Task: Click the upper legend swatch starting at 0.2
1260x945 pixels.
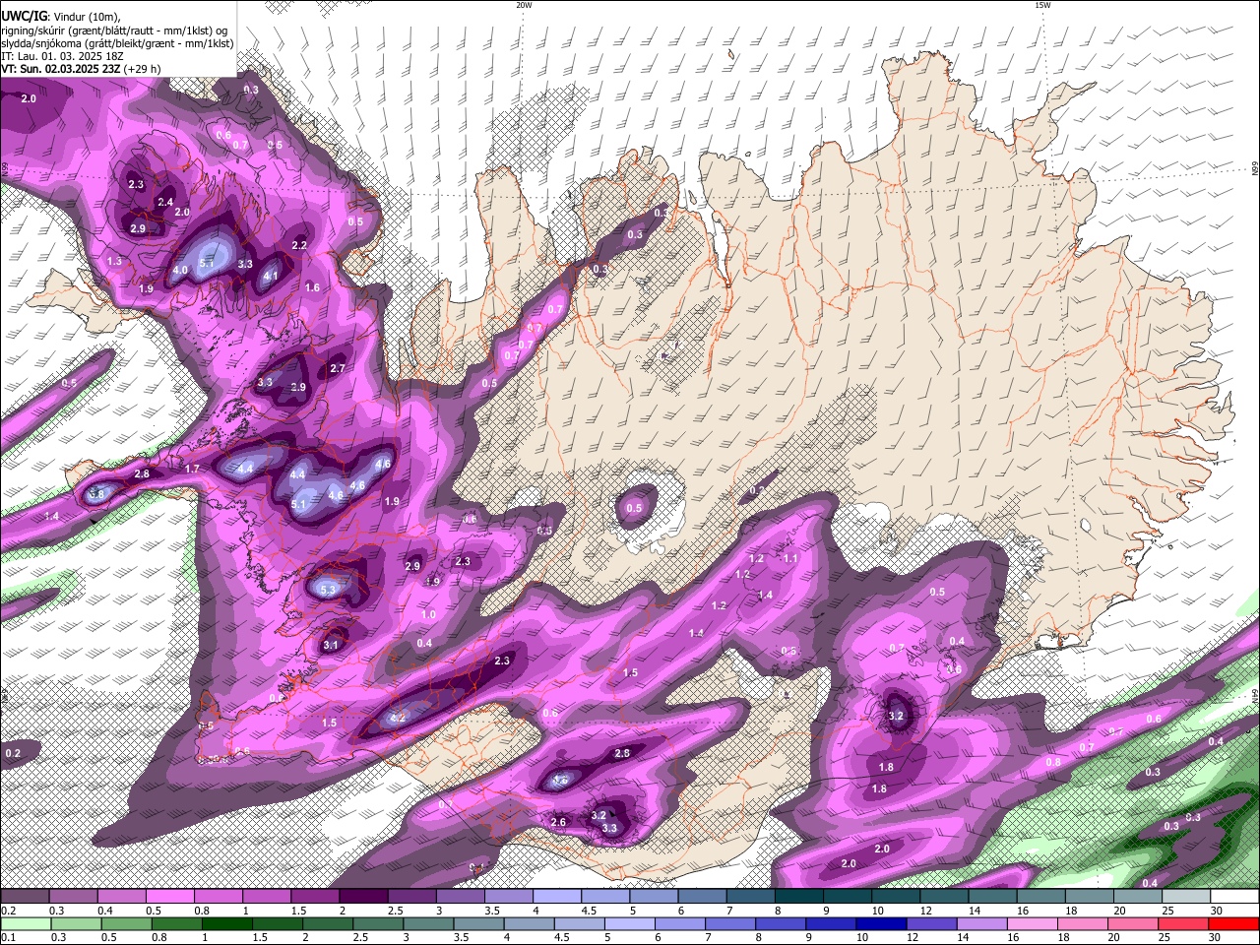Action: tap(26, 897)
